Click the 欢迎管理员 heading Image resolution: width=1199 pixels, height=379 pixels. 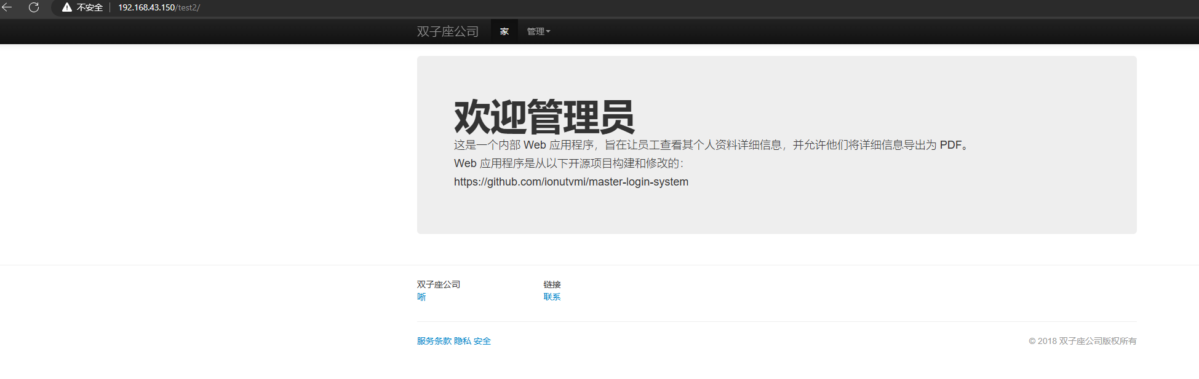pyautogui.click(x=544, y=117)
